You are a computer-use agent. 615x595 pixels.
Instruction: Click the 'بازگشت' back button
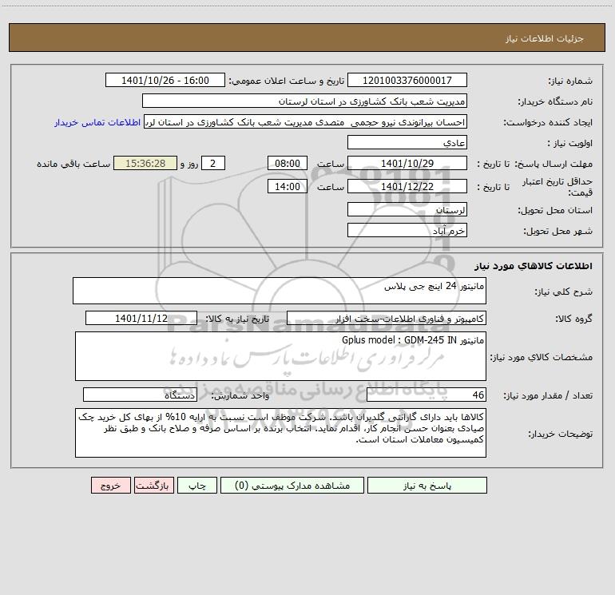(x=153, y=486)
